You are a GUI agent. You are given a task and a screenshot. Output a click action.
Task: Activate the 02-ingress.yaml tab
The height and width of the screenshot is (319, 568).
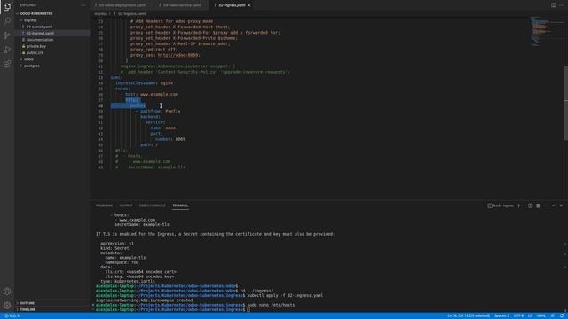tap(232, 5)
